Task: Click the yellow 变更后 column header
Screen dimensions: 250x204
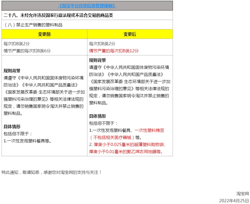Action: [130, 34]
